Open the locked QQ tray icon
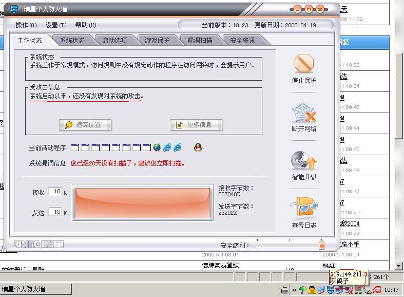 pyautogui.click(x=312, y=290)
